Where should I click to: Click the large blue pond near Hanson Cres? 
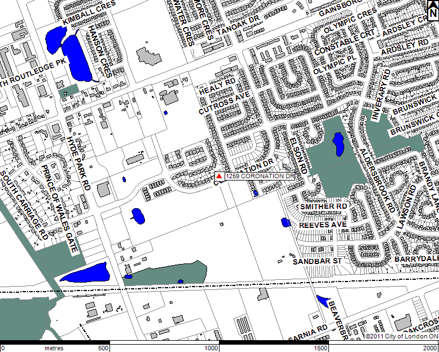(x=77, y=59)
